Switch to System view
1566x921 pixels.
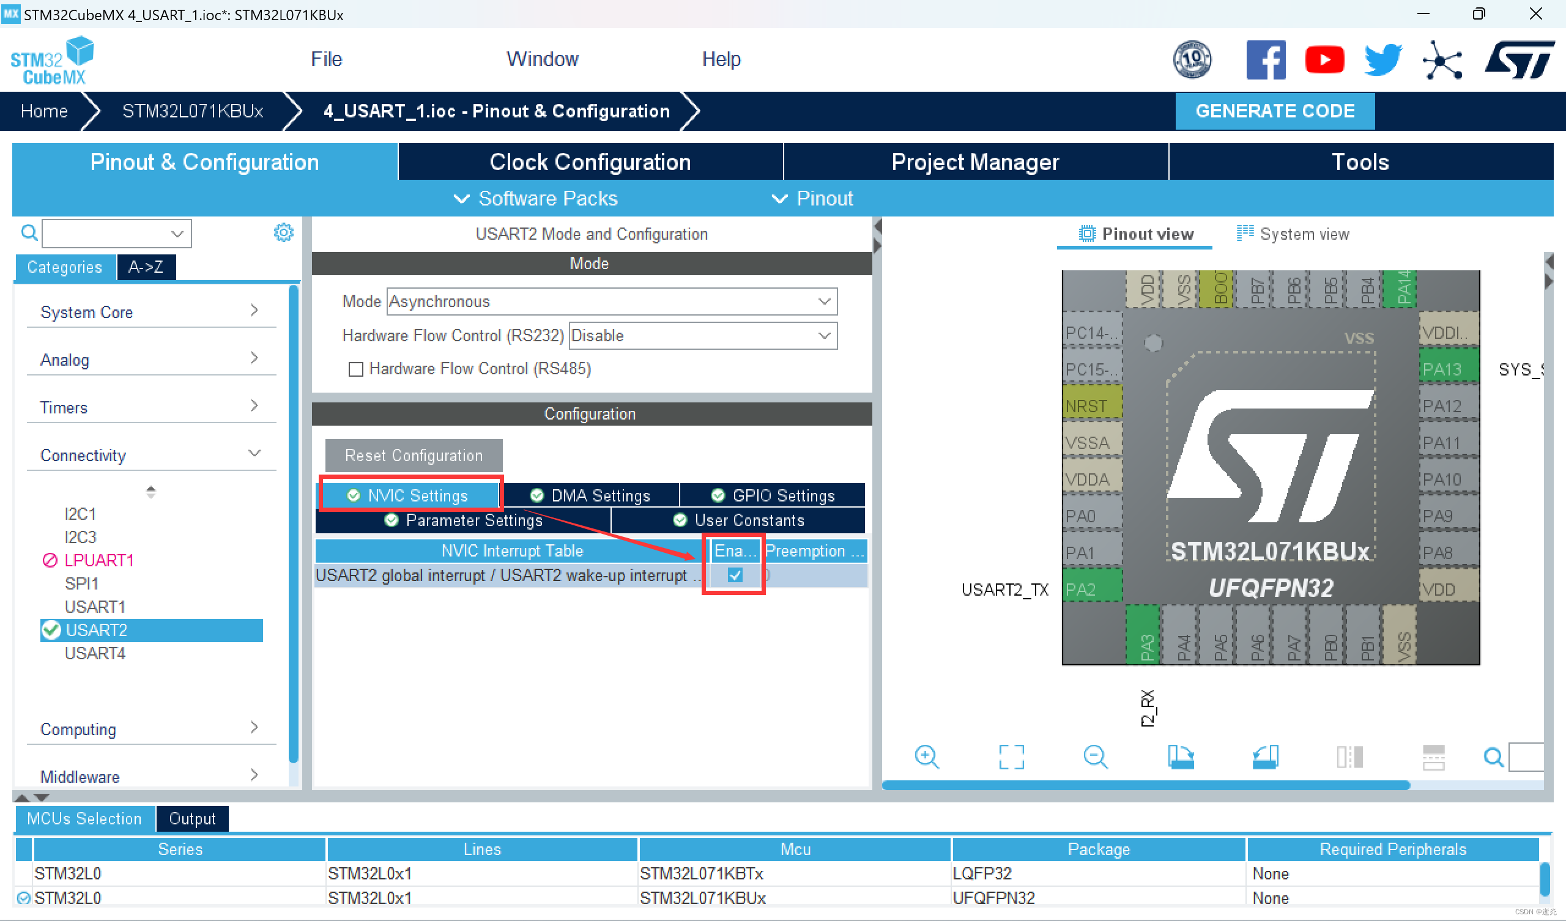coord(1293,234)
